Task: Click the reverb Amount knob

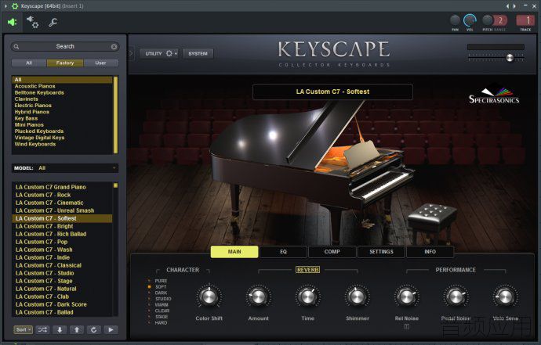Action: point(258,296)
